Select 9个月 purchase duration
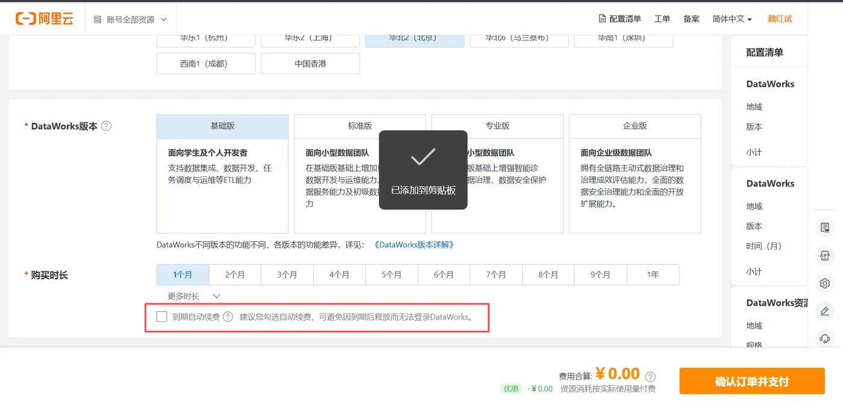Viewport: 843px width, 417px height. (601, 275)
